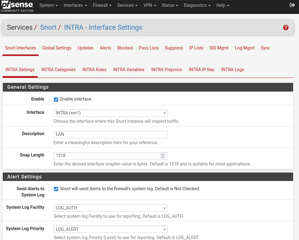Image resolution: width=299 pixels, height=240 pixels.
Task: Open the red help question mark icon
Action: click(286, 28)
